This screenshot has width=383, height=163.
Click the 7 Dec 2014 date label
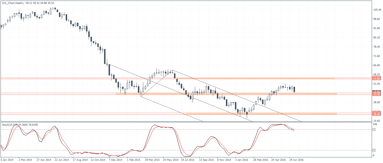pos(116,160)
